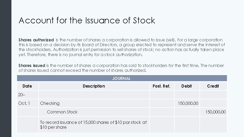Click the slide title "Account for the Issuance of Stock"
244x137 pixels.
pyautogui.click(x=87, y=21)
